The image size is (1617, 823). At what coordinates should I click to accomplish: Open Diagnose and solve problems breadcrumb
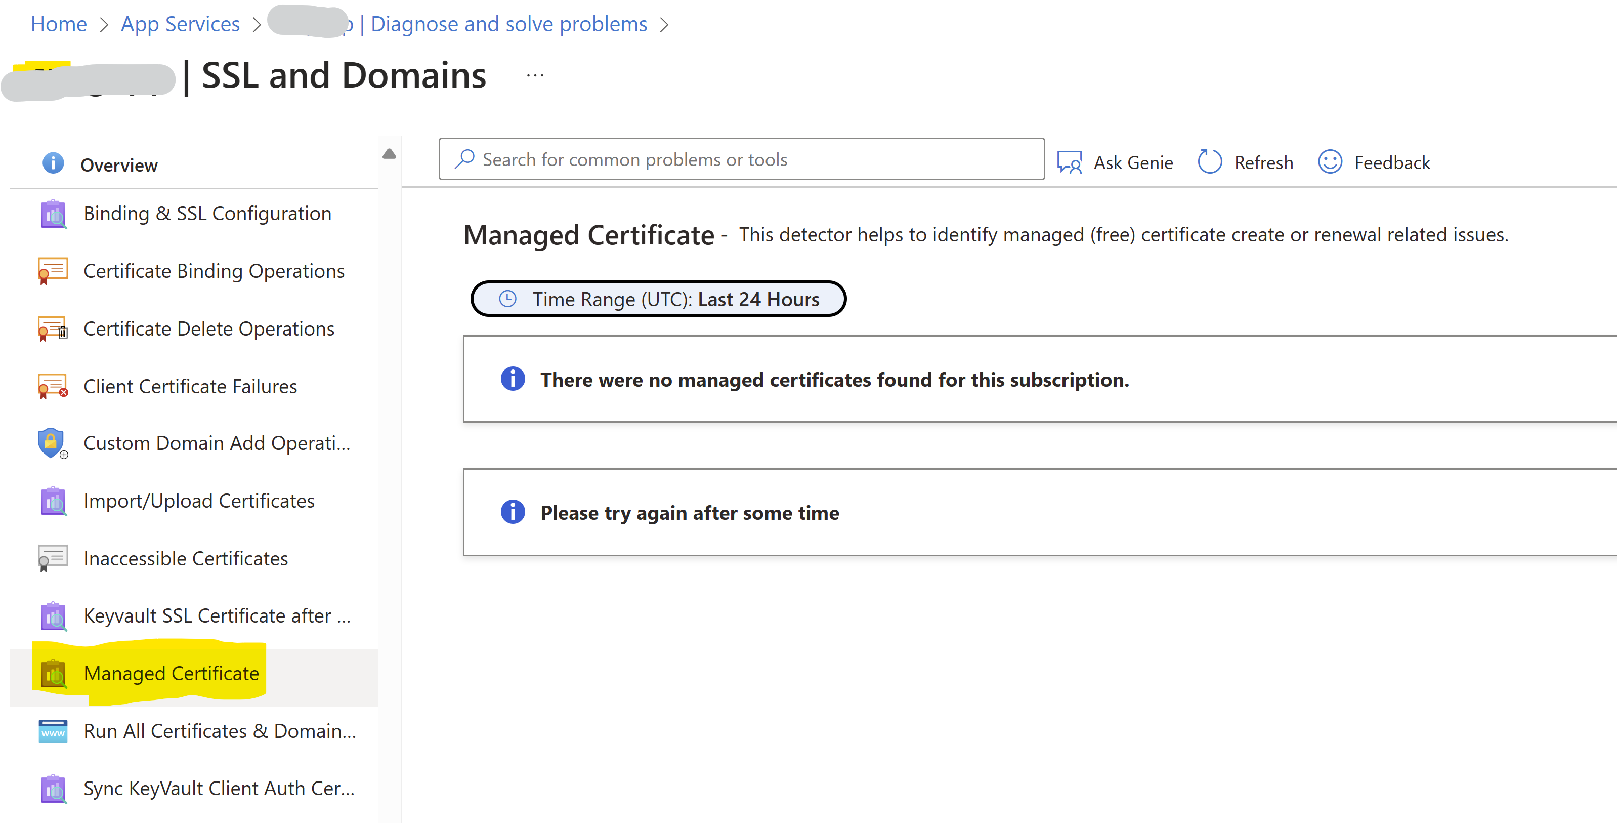[x=508, y=24]
